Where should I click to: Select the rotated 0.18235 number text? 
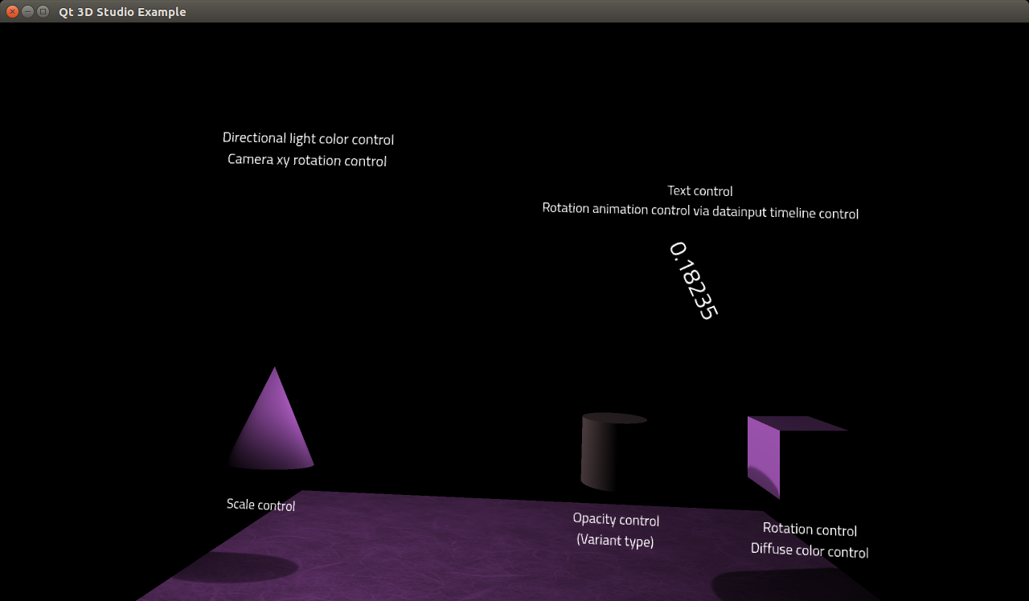(x=692, y=280)
